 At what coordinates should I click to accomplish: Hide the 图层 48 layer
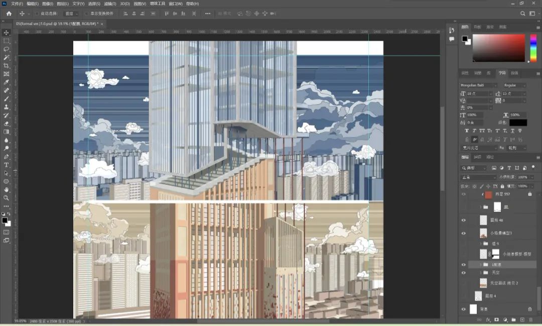pos(464,220)
